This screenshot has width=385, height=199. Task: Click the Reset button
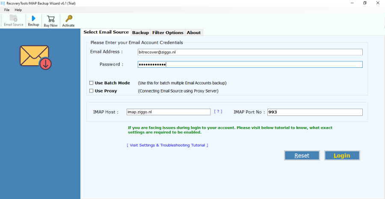302,156
